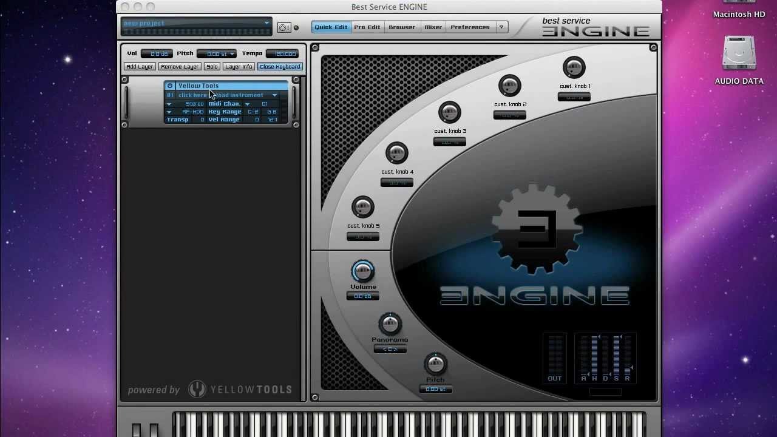Click the Close Keyboard button
The height and width of the screenshot is (437, 777).
[x=280, y=67]
